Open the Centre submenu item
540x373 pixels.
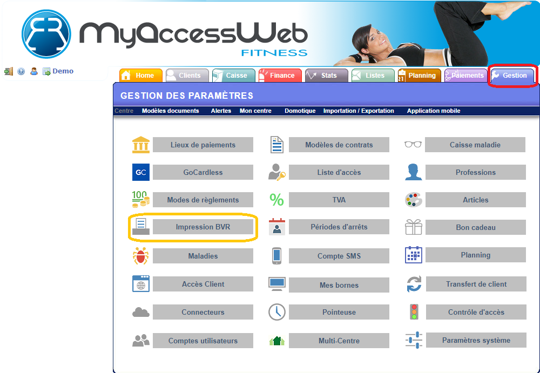tap(124, 111)
